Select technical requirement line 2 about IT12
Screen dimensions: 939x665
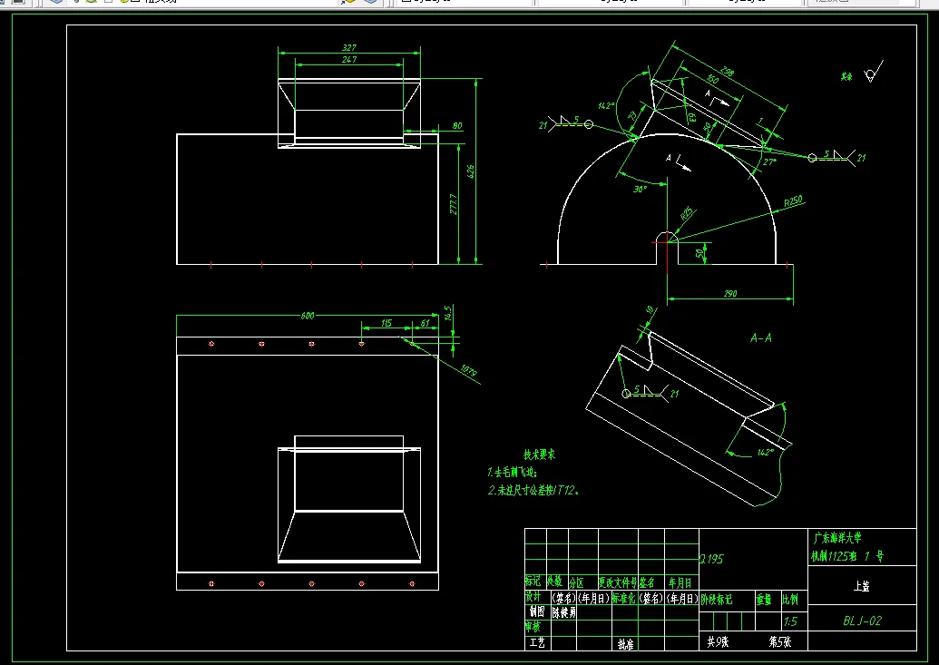[x=533, y=490]
